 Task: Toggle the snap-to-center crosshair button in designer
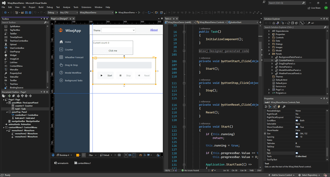(134, 155)
